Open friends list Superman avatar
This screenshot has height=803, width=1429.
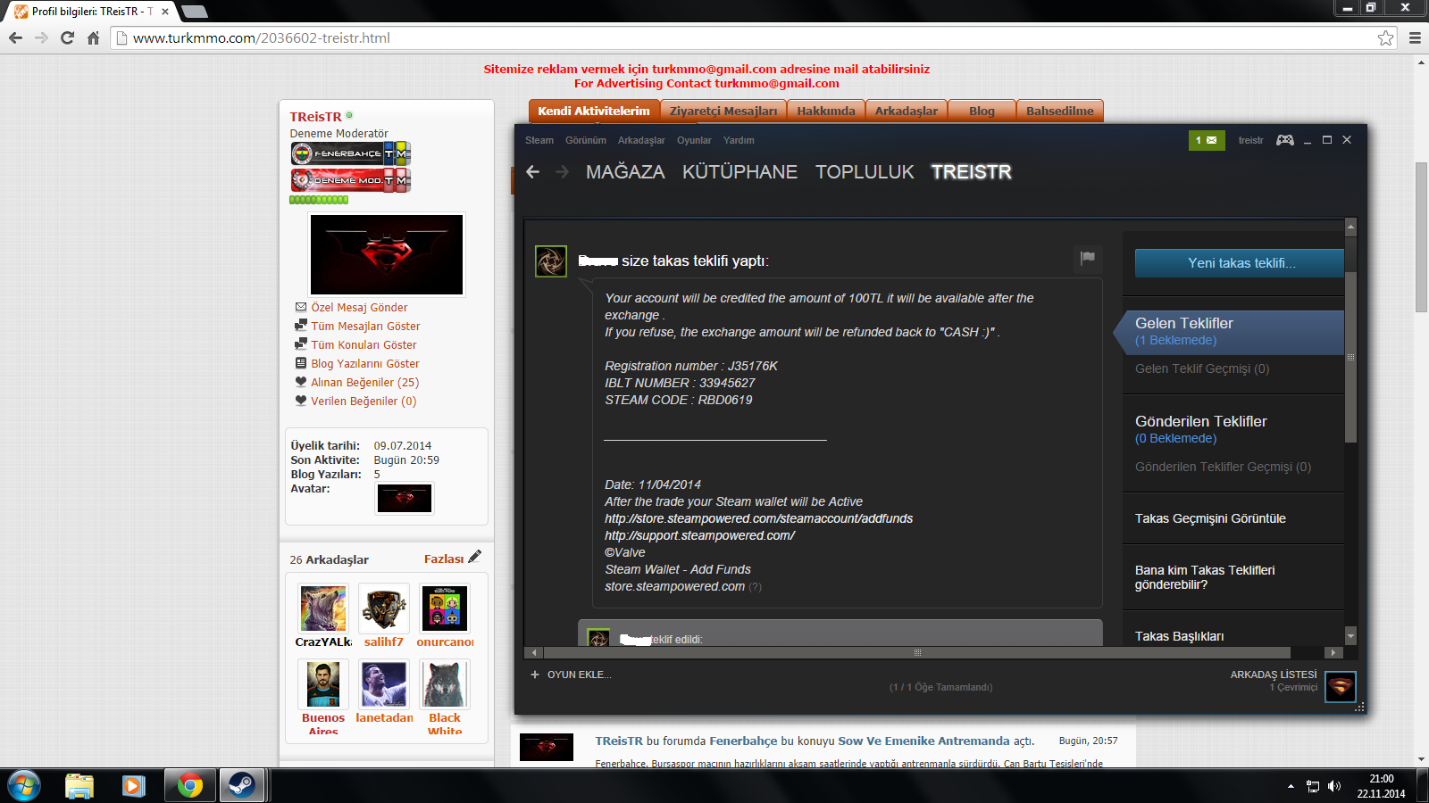(x=1341, y=686)
